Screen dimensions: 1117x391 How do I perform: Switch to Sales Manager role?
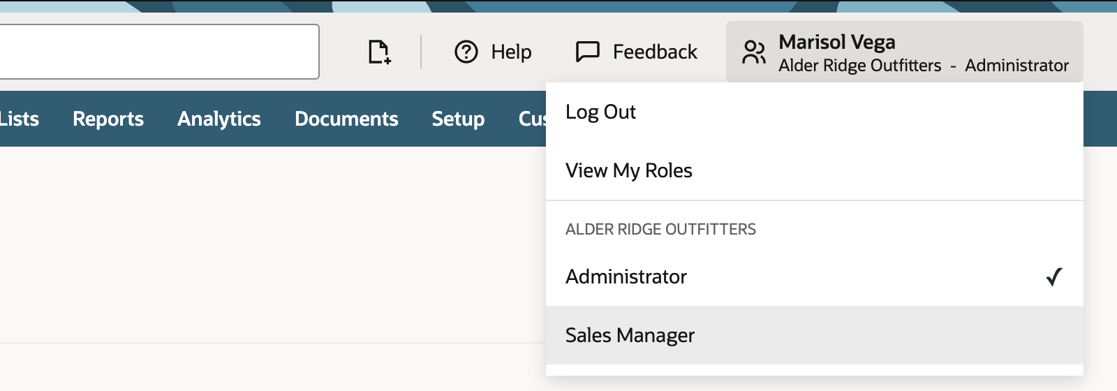[815, 335]
